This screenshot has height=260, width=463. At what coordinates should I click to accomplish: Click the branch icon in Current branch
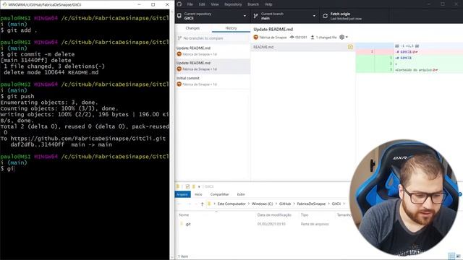255,16
